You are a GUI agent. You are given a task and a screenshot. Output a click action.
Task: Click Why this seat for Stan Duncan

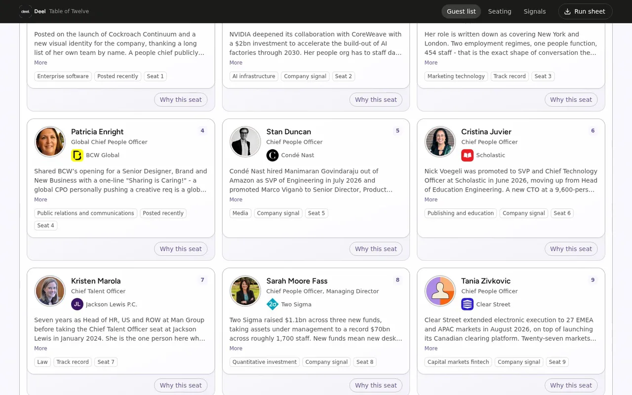coord(376,249)
